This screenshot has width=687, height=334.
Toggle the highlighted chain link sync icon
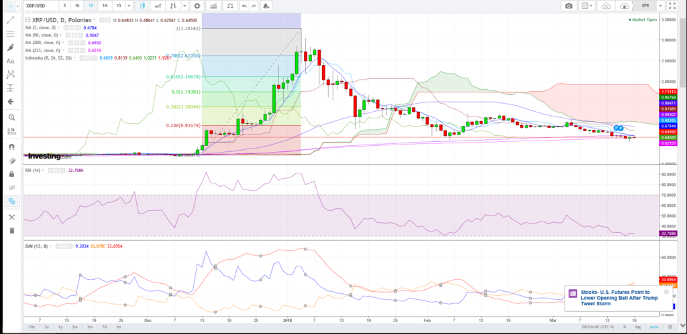(x=11, y=201)
